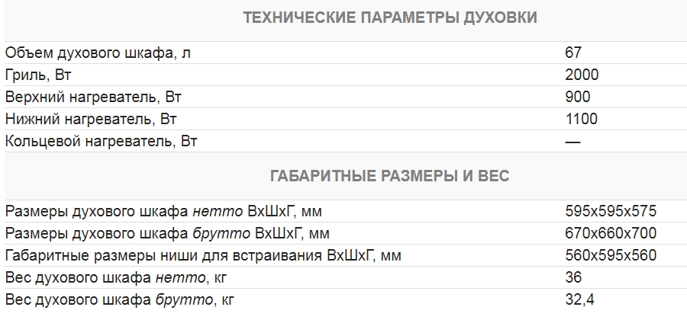Select the net weight value 36
This screenshot has width=687, height=323.
click(573, 277)
